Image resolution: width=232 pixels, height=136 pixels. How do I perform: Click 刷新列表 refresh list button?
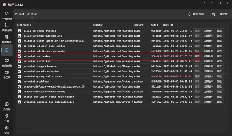pos(196,14)
